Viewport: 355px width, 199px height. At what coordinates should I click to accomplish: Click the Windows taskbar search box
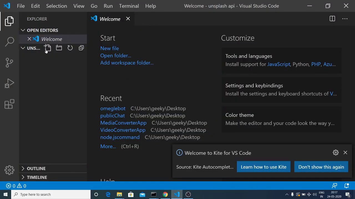[51, 194]
